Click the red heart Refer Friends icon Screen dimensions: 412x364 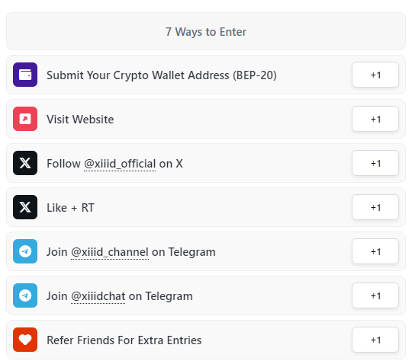[25, 340]
